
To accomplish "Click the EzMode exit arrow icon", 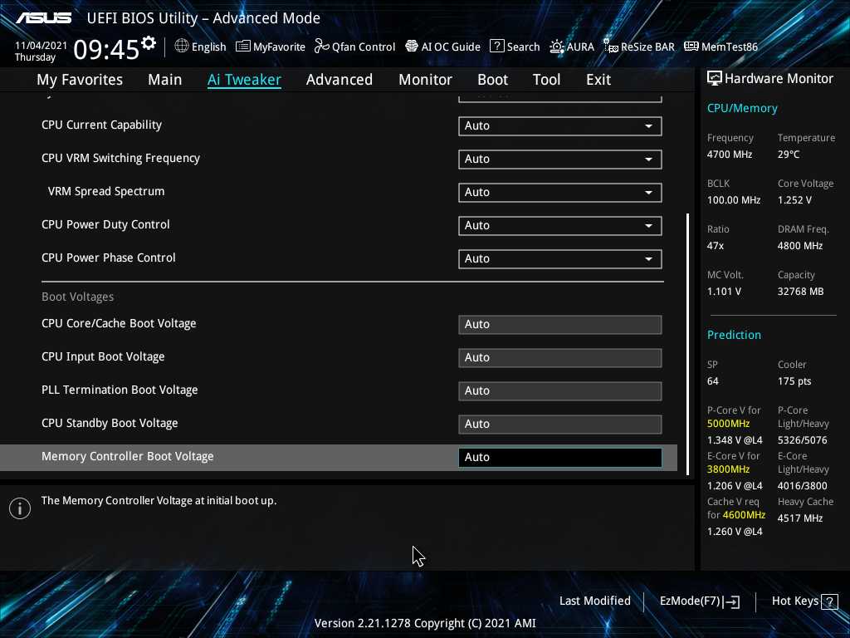I will [x=732, y=601].
